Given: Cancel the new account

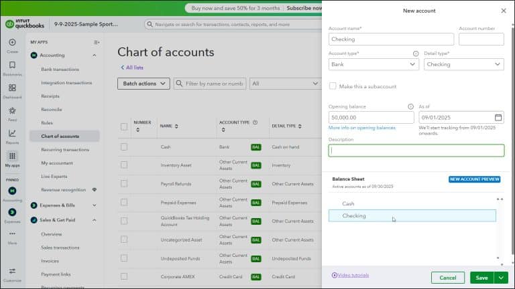Looking at the screenshot, I should pos(448,278).
